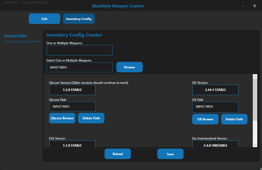
Task: Click the vertical scrollbar thumb
Action: click(255, 100)
